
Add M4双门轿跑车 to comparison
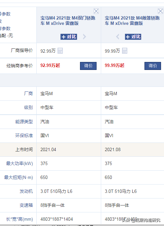69,37
